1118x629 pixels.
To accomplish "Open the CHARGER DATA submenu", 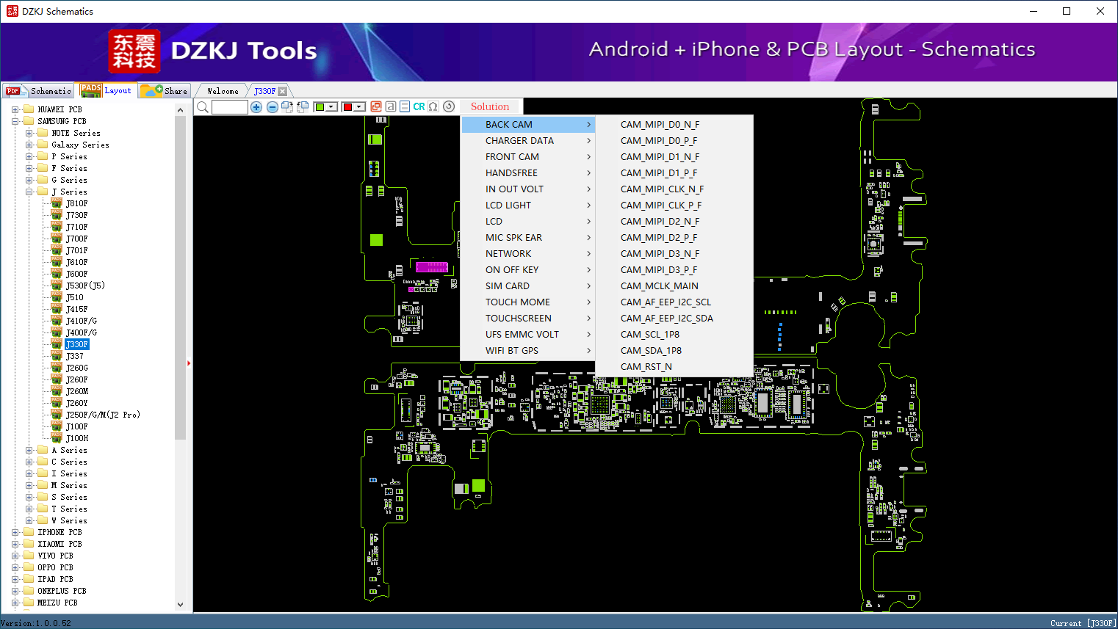I will coord(527,141).
